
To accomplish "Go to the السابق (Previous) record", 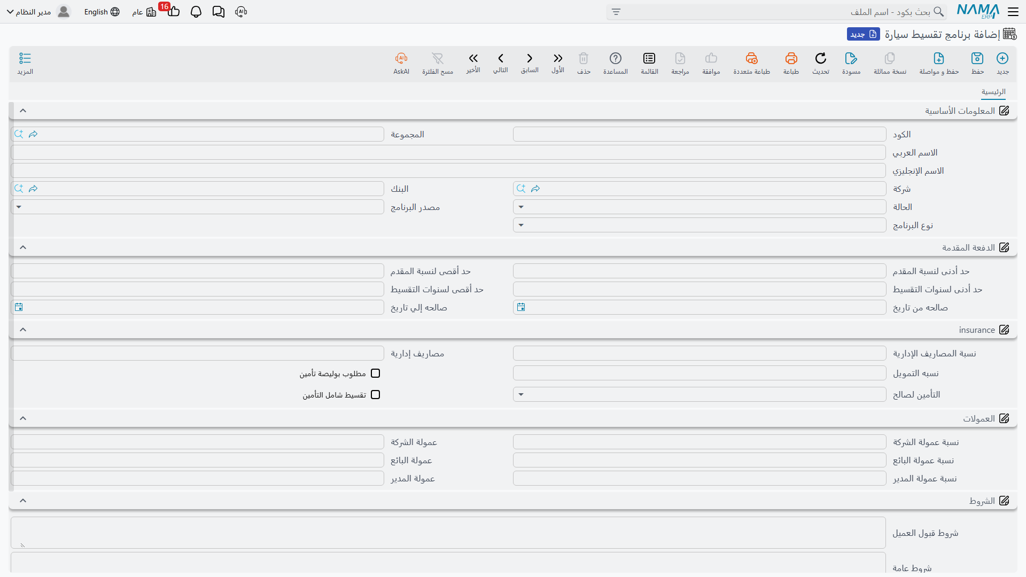I will click(530, 58).
